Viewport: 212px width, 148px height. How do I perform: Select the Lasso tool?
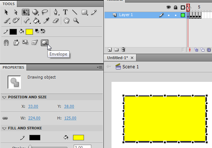[x=45, y=12]
